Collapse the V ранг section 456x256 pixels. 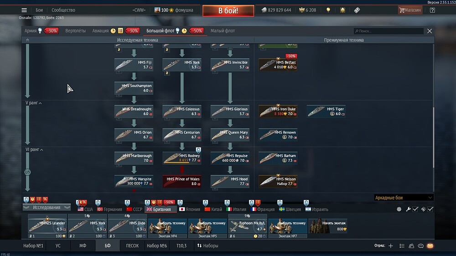[33, 103]
